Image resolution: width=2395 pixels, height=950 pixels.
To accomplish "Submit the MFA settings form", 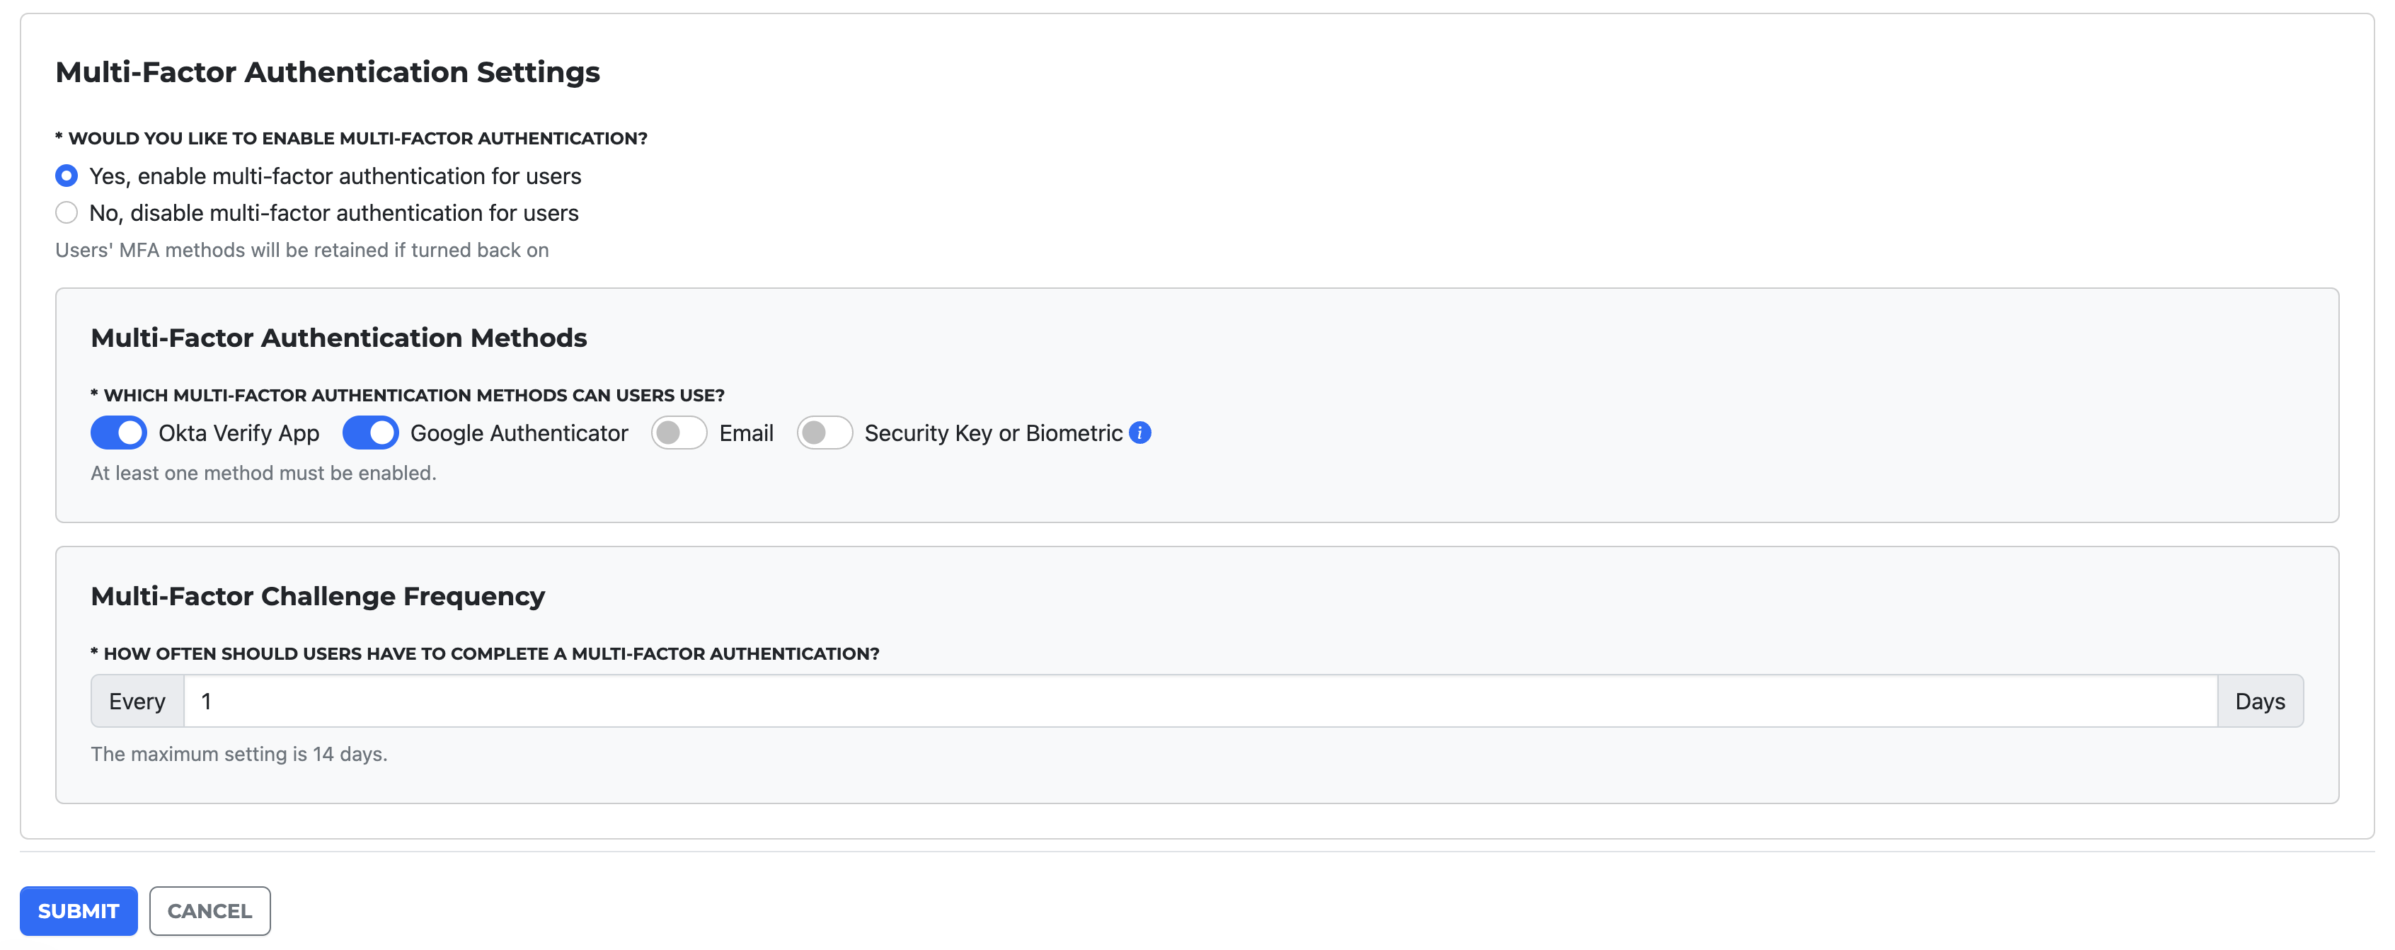I will pyautogui.click(x=78, y=911).
